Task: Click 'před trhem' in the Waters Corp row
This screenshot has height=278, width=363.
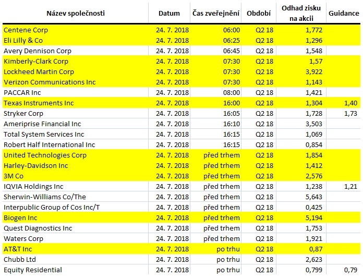Action: 222,239
